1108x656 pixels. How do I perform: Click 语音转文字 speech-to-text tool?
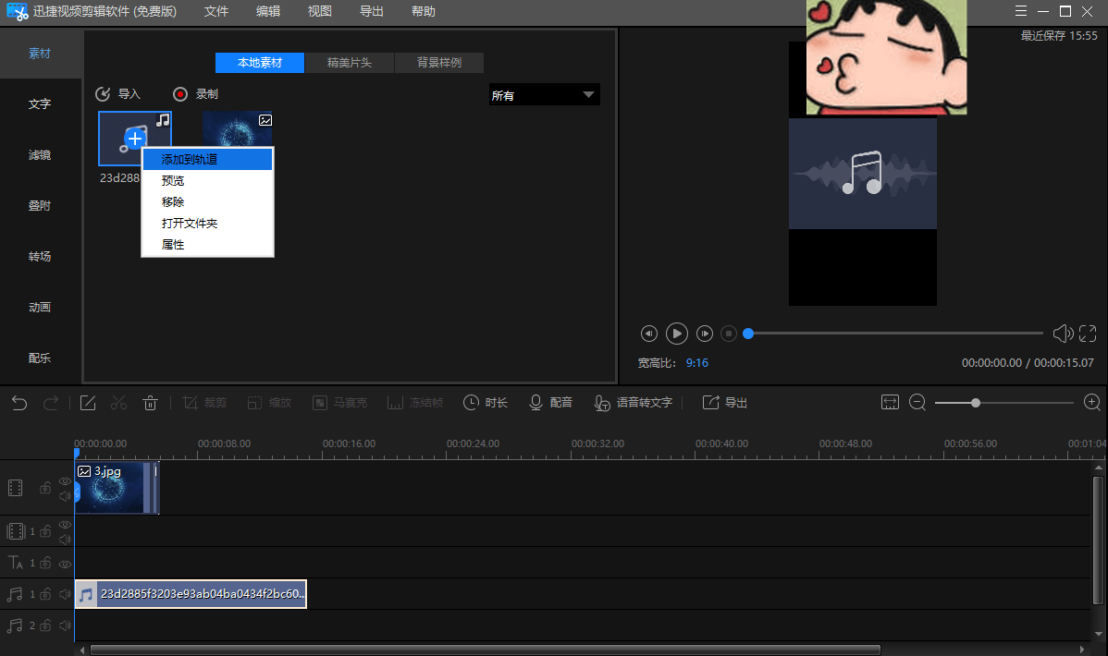click(x=633, y=403)
